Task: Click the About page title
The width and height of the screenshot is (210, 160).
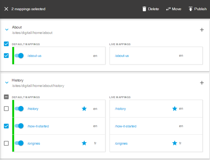Action: (x=17, y=27)
